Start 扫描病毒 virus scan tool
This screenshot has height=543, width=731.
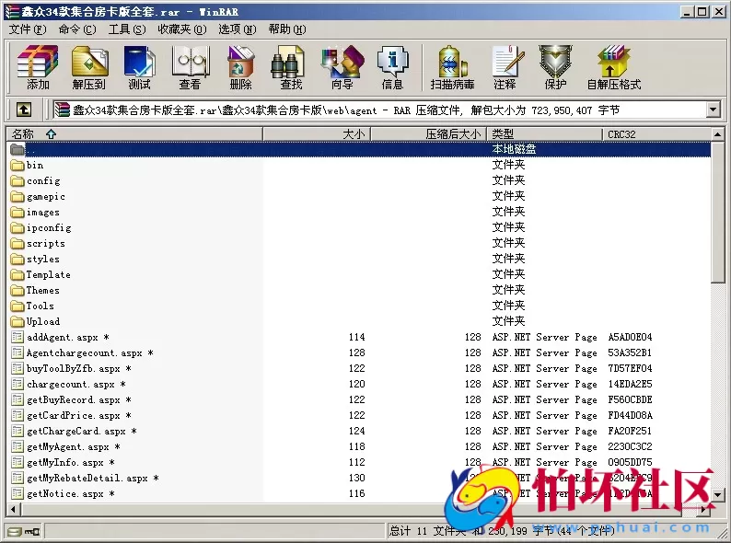pyautogui.click(x=452, y=67)
